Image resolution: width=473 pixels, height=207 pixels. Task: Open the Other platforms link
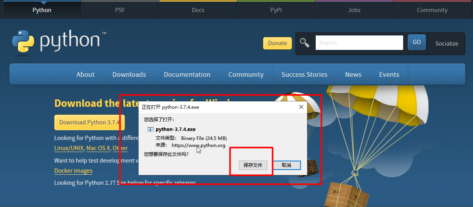120,148
